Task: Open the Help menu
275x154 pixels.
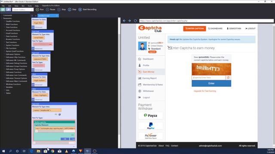Action: pyautogui.click(x=37, y=6)
